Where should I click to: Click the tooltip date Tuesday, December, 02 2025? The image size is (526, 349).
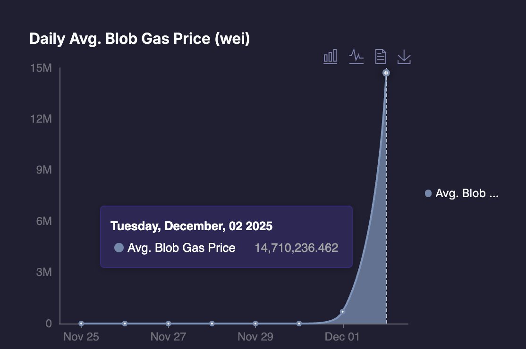click(x=191, y=226)
